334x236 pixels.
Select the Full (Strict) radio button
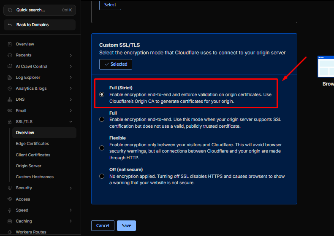102,94
